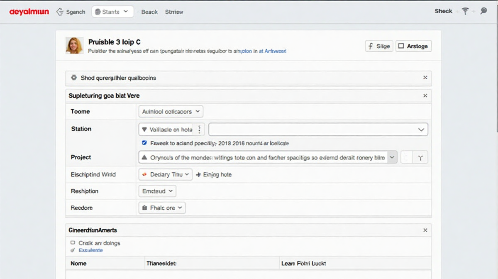Click the filter icon button in Project row

pos(420,158)
